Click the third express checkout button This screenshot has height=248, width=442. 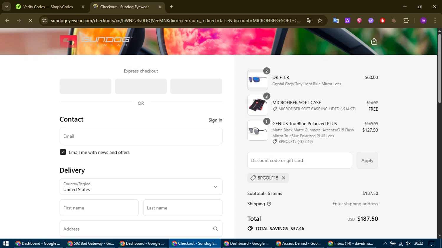pyautogui.click(x=196, y=86)
